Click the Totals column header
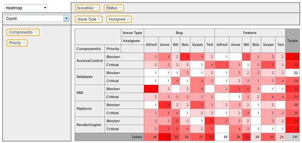The height and width of the screenshot is (143, 302). pos(292,41)
